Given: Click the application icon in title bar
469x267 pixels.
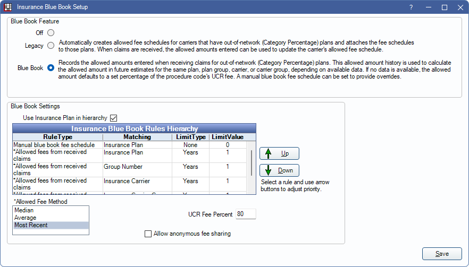Looking at the screenshot, I should [7, 7].
